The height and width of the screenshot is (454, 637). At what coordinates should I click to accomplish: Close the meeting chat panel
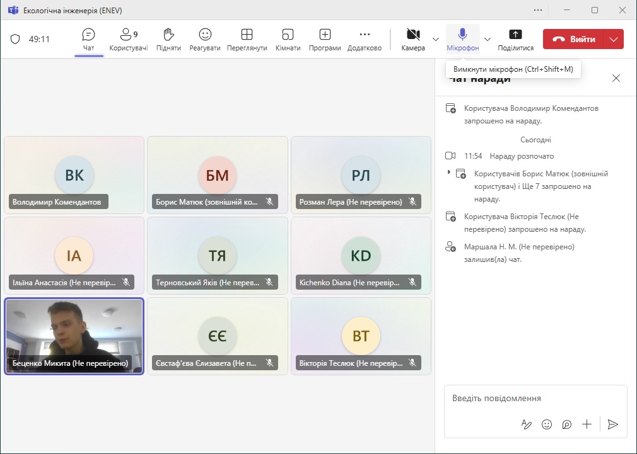(x=616, y=78)
